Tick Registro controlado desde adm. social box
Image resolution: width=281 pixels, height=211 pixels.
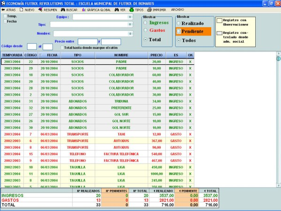[219, 33]
